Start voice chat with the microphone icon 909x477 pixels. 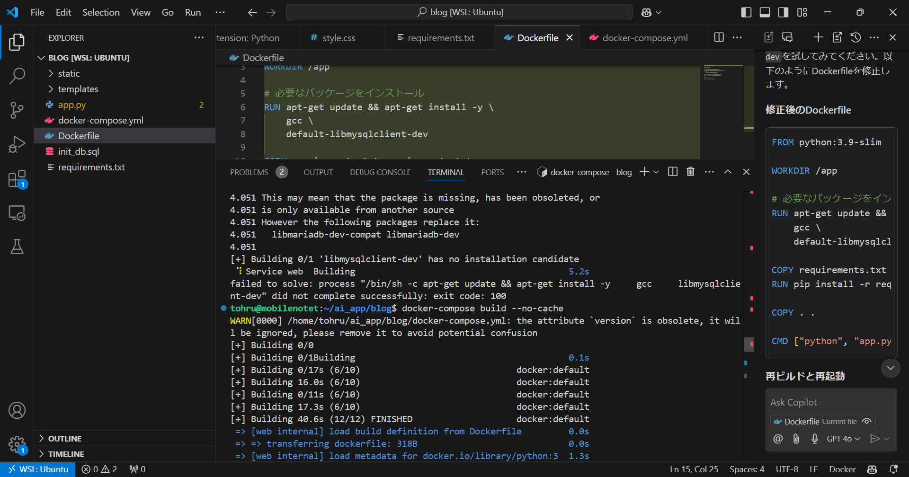814,439
